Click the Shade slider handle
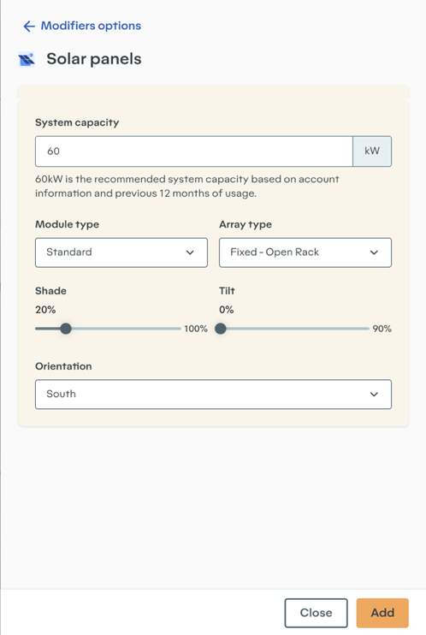The height and width of the screenshot is (635, 426). pos(66,329)
